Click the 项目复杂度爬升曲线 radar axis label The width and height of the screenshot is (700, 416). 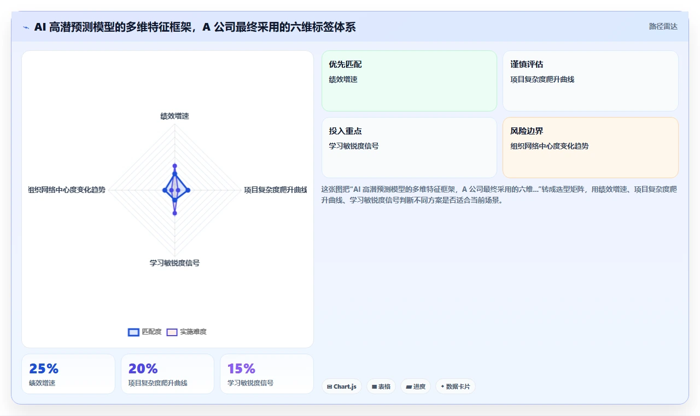(275, 190)
